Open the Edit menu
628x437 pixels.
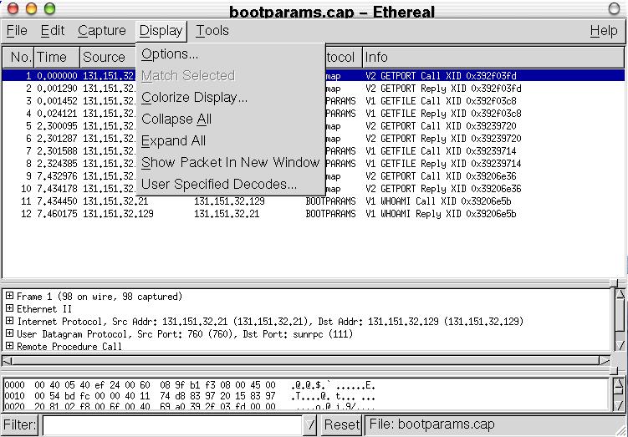coord(53,31)
